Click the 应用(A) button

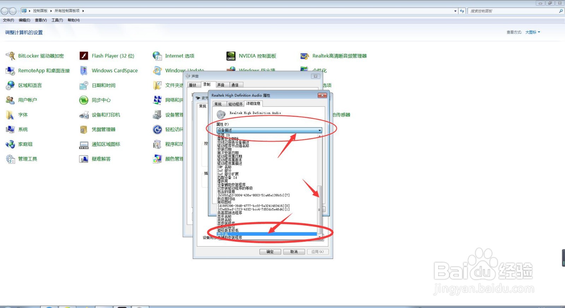(317, 252)
